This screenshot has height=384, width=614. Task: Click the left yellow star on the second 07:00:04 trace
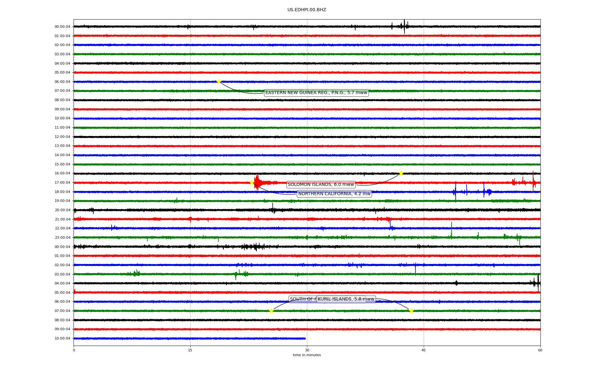point(271,311)
